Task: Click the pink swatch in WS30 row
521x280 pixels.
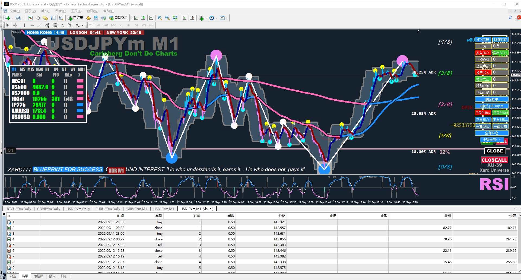Action: coord(80,81)
